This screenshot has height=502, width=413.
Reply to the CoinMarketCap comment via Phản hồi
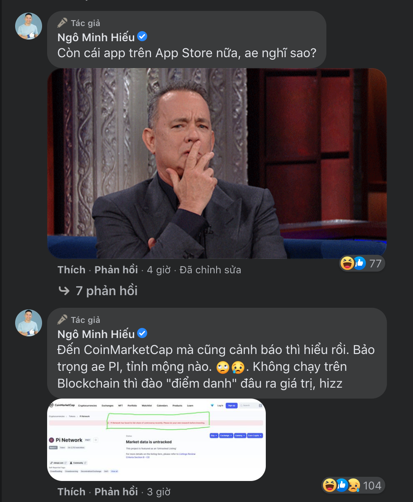click(x=116, y=491)
